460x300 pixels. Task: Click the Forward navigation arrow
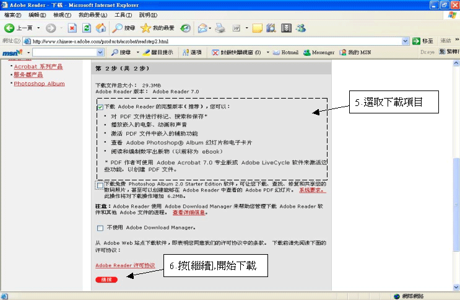(51, 29)
